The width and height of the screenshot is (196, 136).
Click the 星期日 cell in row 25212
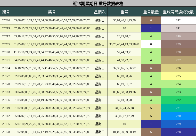click(x=100, y=36)
